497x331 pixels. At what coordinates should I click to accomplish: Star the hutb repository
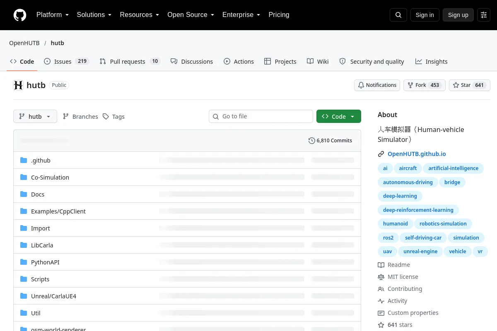coord(469,85)
